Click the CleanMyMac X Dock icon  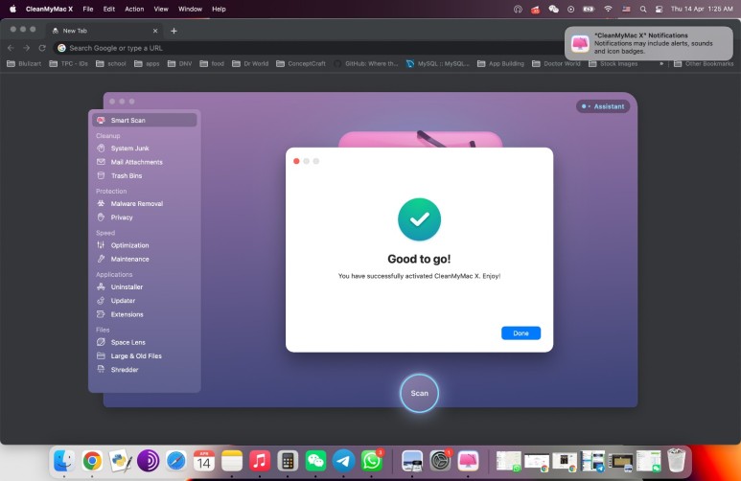tap(468, 461)
